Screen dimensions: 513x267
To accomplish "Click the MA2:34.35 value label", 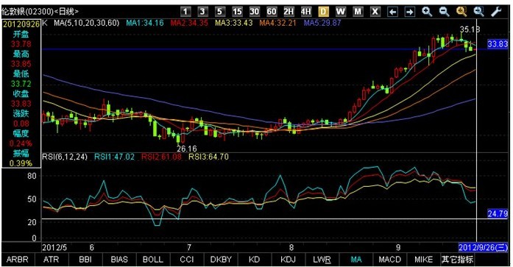I will click(x=189, y=23).
